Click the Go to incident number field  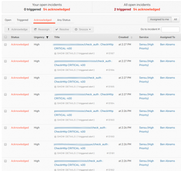pyautogui.click(x=170, y=29)
